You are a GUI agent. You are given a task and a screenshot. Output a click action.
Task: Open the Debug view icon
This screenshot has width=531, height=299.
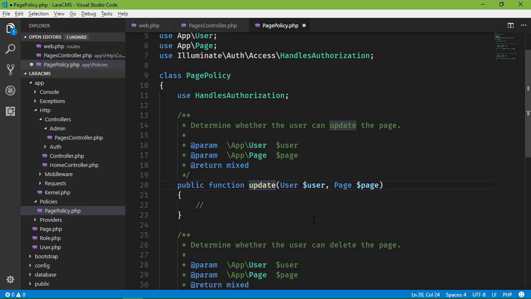pos(10,90)
